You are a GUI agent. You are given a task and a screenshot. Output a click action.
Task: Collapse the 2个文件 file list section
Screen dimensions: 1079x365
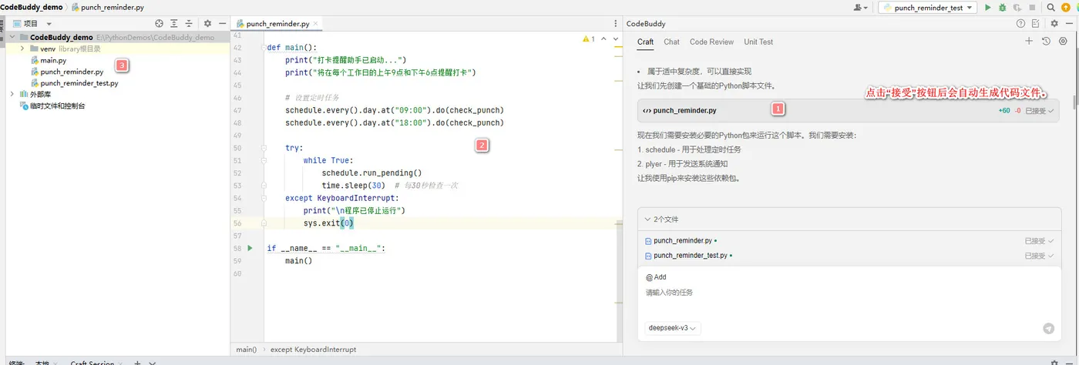[648, 219]
